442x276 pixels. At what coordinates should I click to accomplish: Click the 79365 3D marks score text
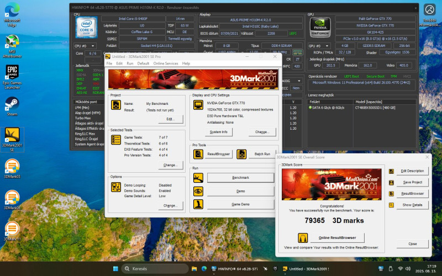coord(334,220)
